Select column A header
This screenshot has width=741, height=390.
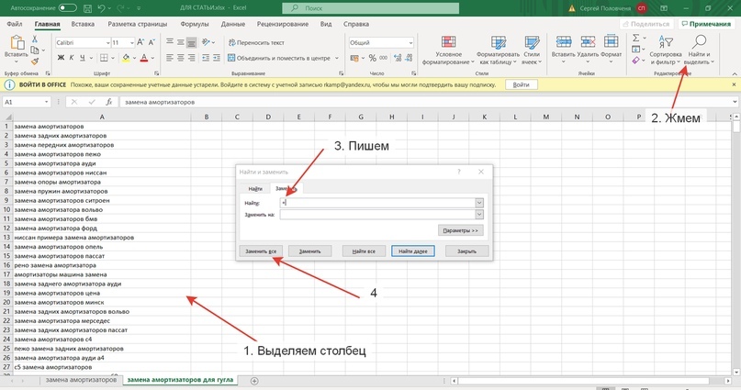click(102, 117)
